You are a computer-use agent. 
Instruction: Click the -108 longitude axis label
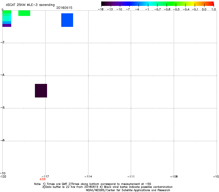[174, 177]
